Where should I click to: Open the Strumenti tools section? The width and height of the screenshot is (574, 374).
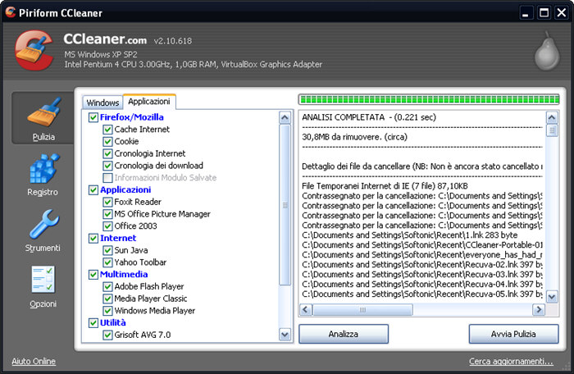click(x=43, y=230)
